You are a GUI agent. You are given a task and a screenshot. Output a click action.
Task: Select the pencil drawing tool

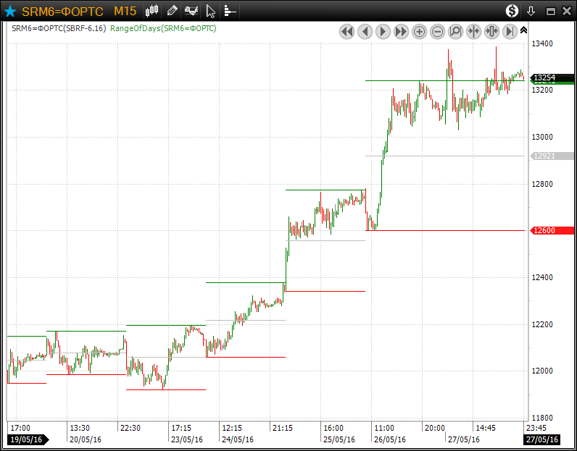(172, 11)
